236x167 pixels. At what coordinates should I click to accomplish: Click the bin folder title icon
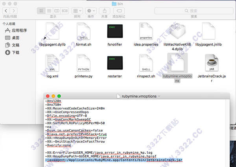[114, 4]
